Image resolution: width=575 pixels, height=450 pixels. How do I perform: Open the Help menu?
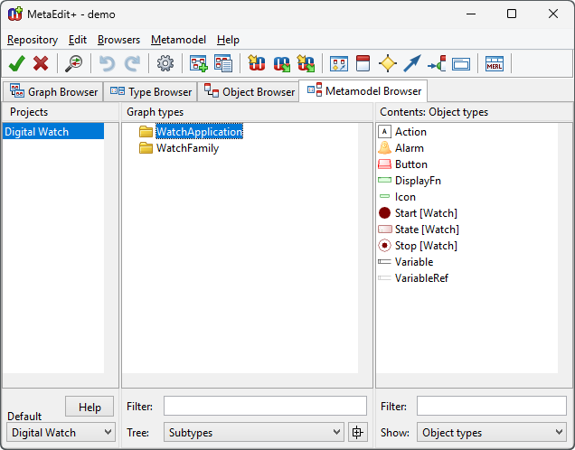(x=228, y=40)
